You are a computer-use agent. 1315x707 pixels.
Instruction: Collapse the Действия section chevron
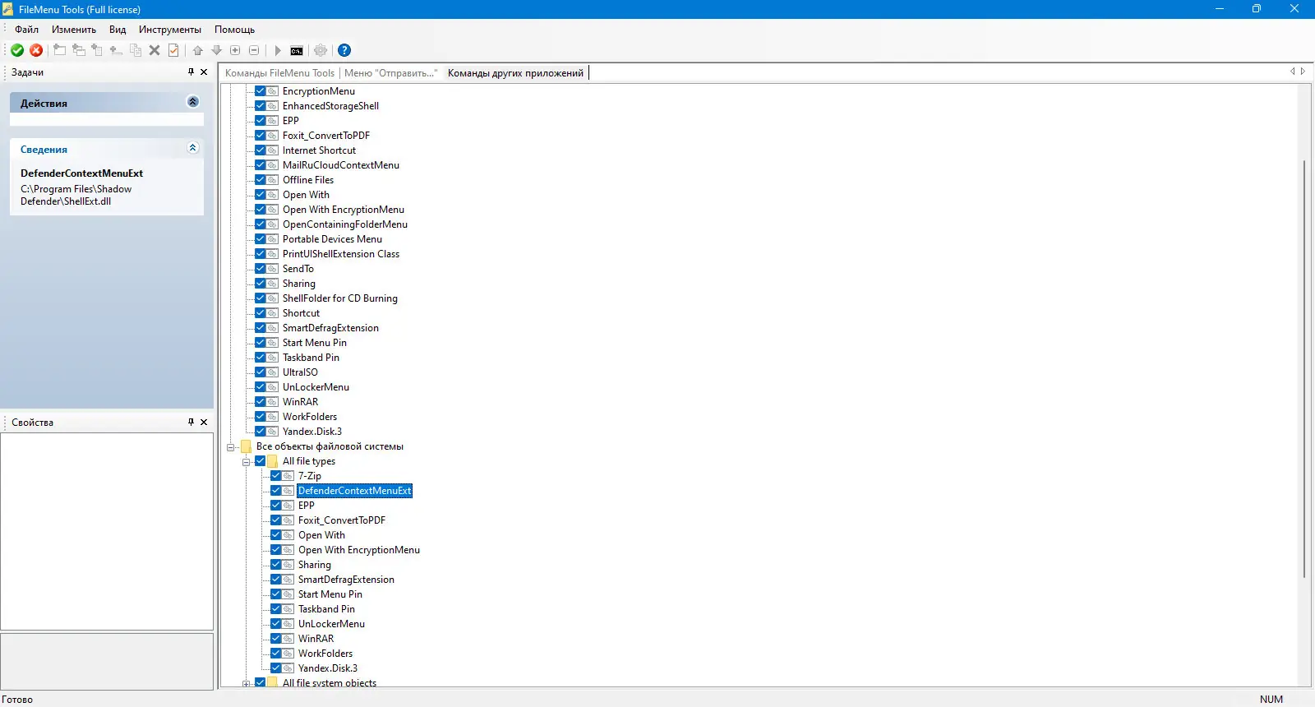[193, 102]
